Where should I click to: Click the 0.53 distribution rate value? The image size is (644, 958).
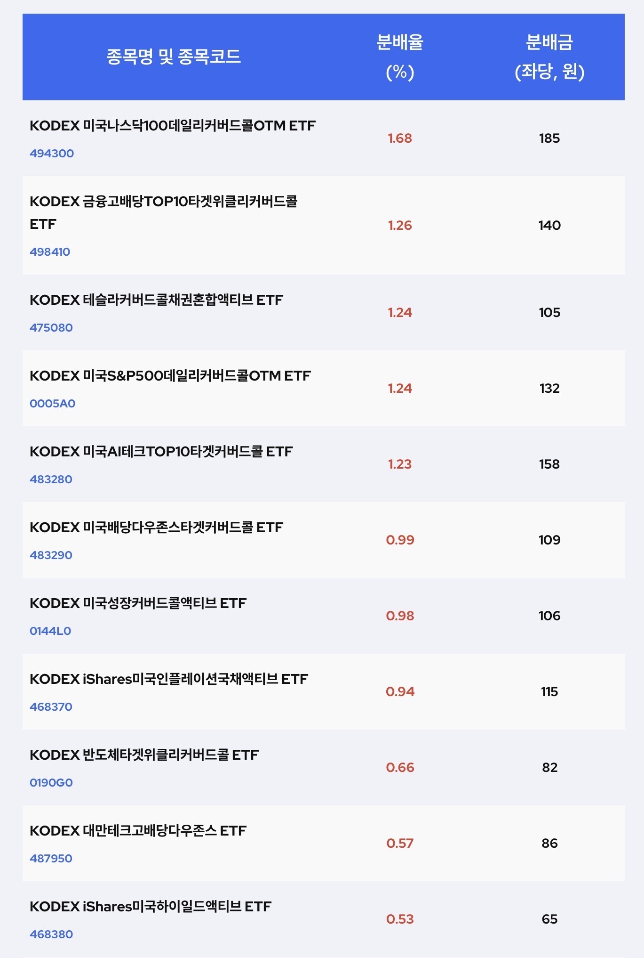pyautogui.click(x=400, y=919)
